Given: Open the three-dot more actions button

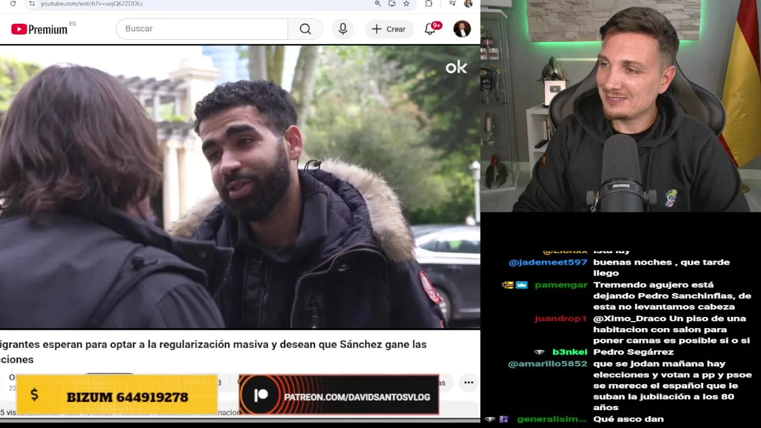Looking at the screenshot, I should coord(468,382).
